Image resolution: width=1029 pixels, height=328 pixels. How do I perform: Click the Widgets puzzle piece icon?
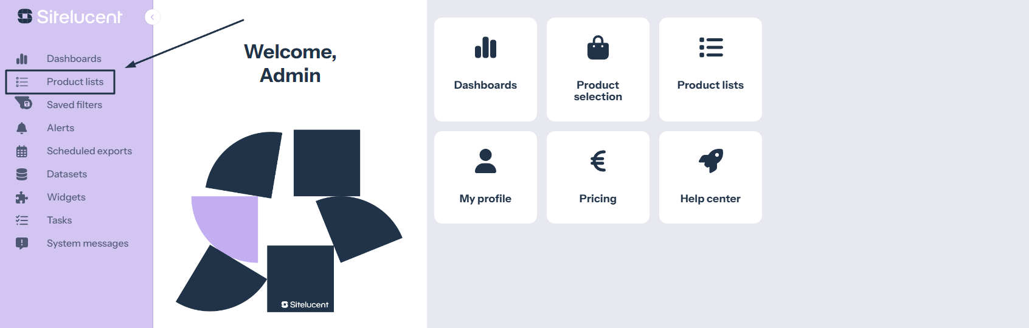22,197
